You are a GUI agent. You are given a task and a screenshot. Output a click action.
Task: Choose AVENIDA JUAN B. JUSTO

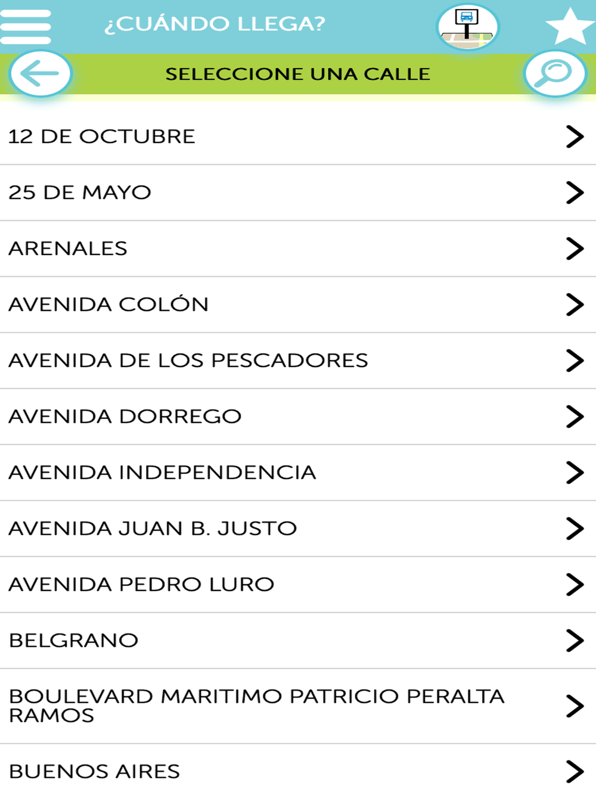[x=298, y=529]
